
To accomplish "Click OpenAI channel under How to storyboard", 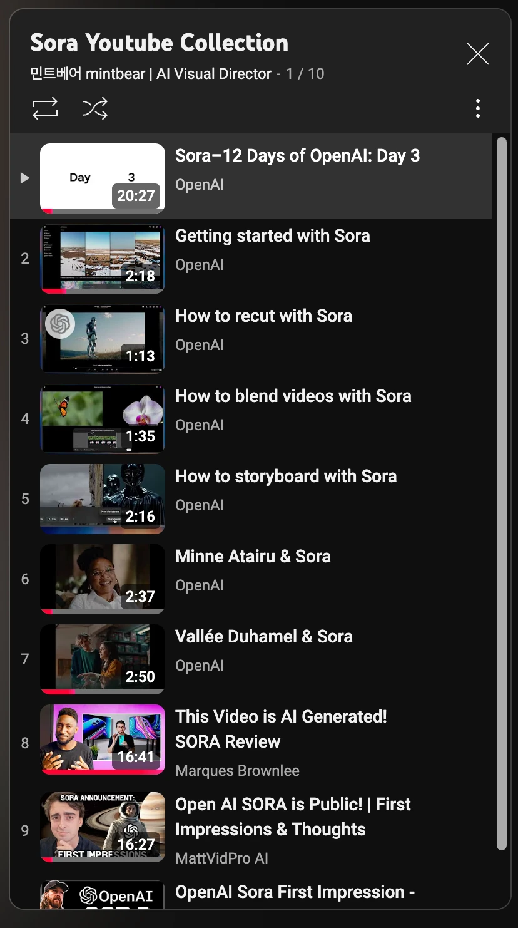I will (200, 505).
